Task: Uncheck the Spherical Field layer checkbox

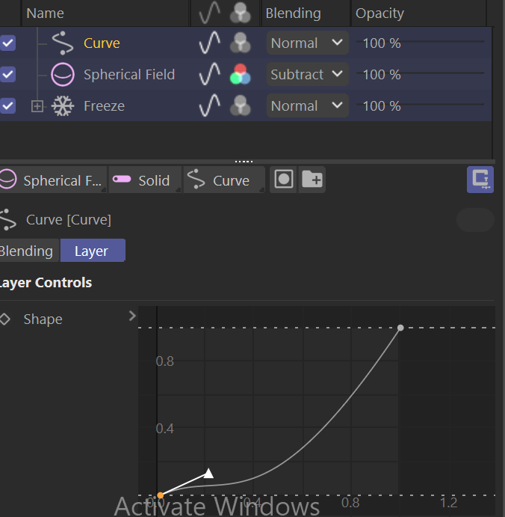Action: 7,75
